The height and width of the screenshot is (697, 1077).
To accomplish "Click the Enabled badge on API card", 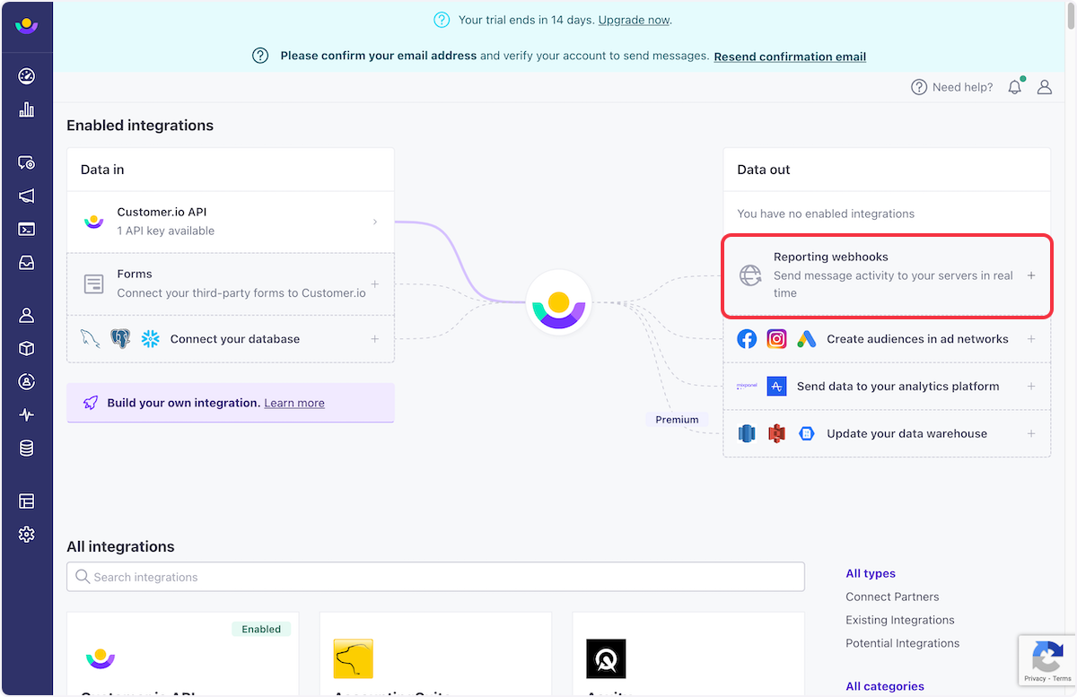I will pyautogui.click(x=261, y=629).
